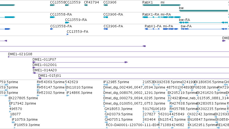Select the IP12985.5prime EST label
The width and height of the screenshot is (229, 129).
coord(116,82)
